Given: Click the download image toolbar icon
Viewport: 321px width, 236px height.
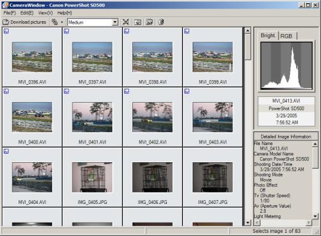Looking at the screenshot, I should [137, 22].
